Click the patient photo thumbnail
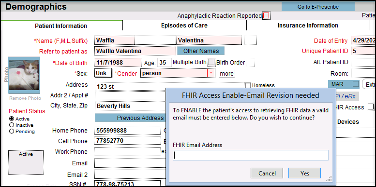This screenshot has height=187, width=376. tap(24, 75)
